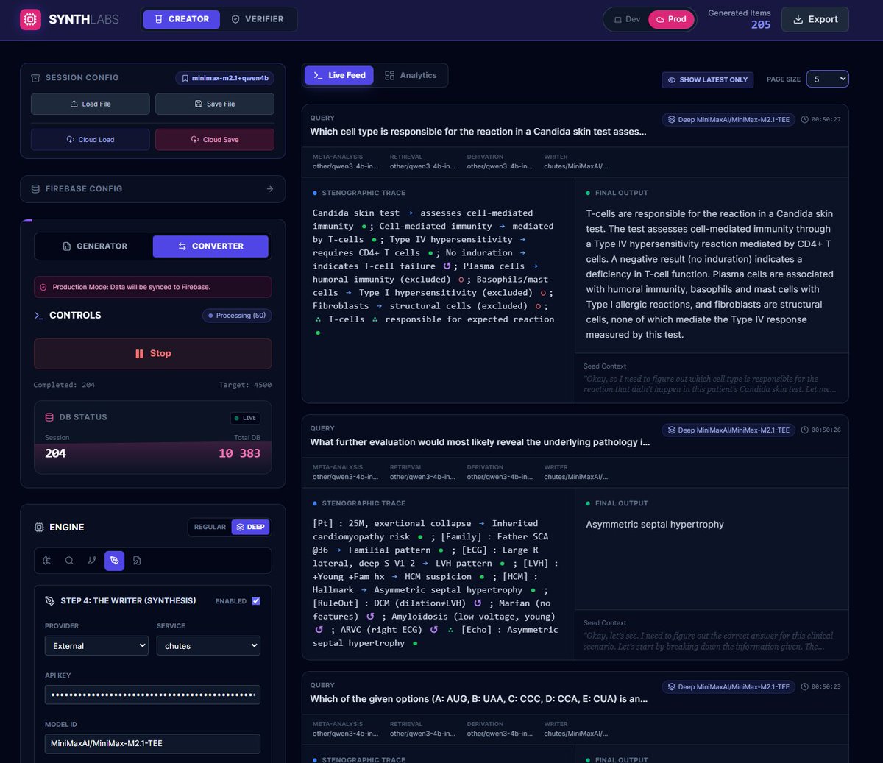Viewport: 883px width, 763px height.
Task: Select DEEP engine mode
Action: tap(251, 528)
